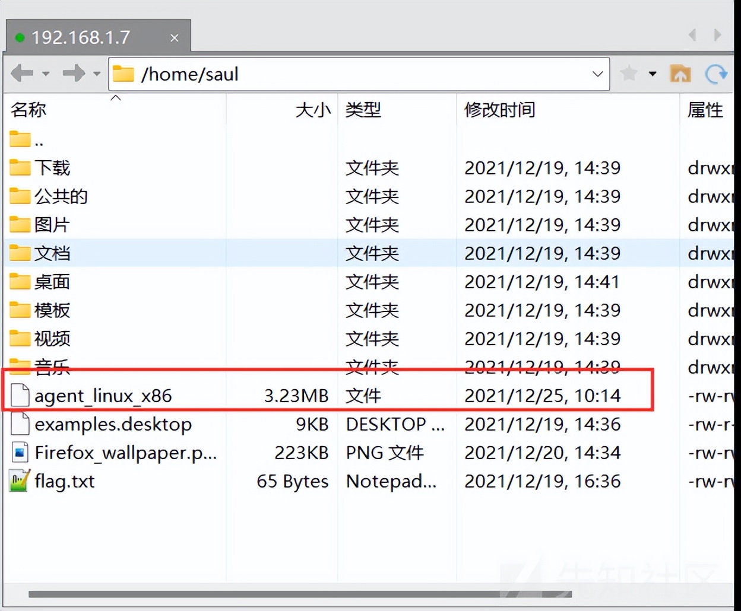The height and width of the screenshot is (611, 741).
Task: Open the bookmarks dropdown arrow
Action: (x=653, y=74)
